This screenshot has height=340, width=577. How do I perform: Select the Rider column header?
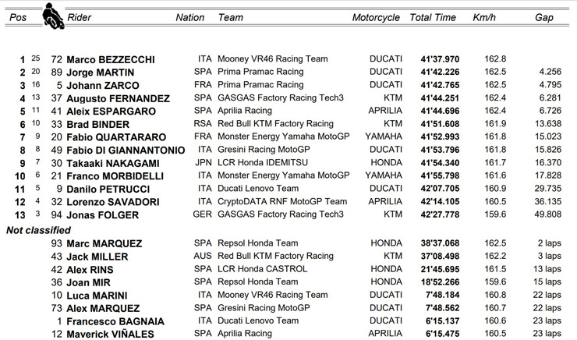tap(80, 17)
